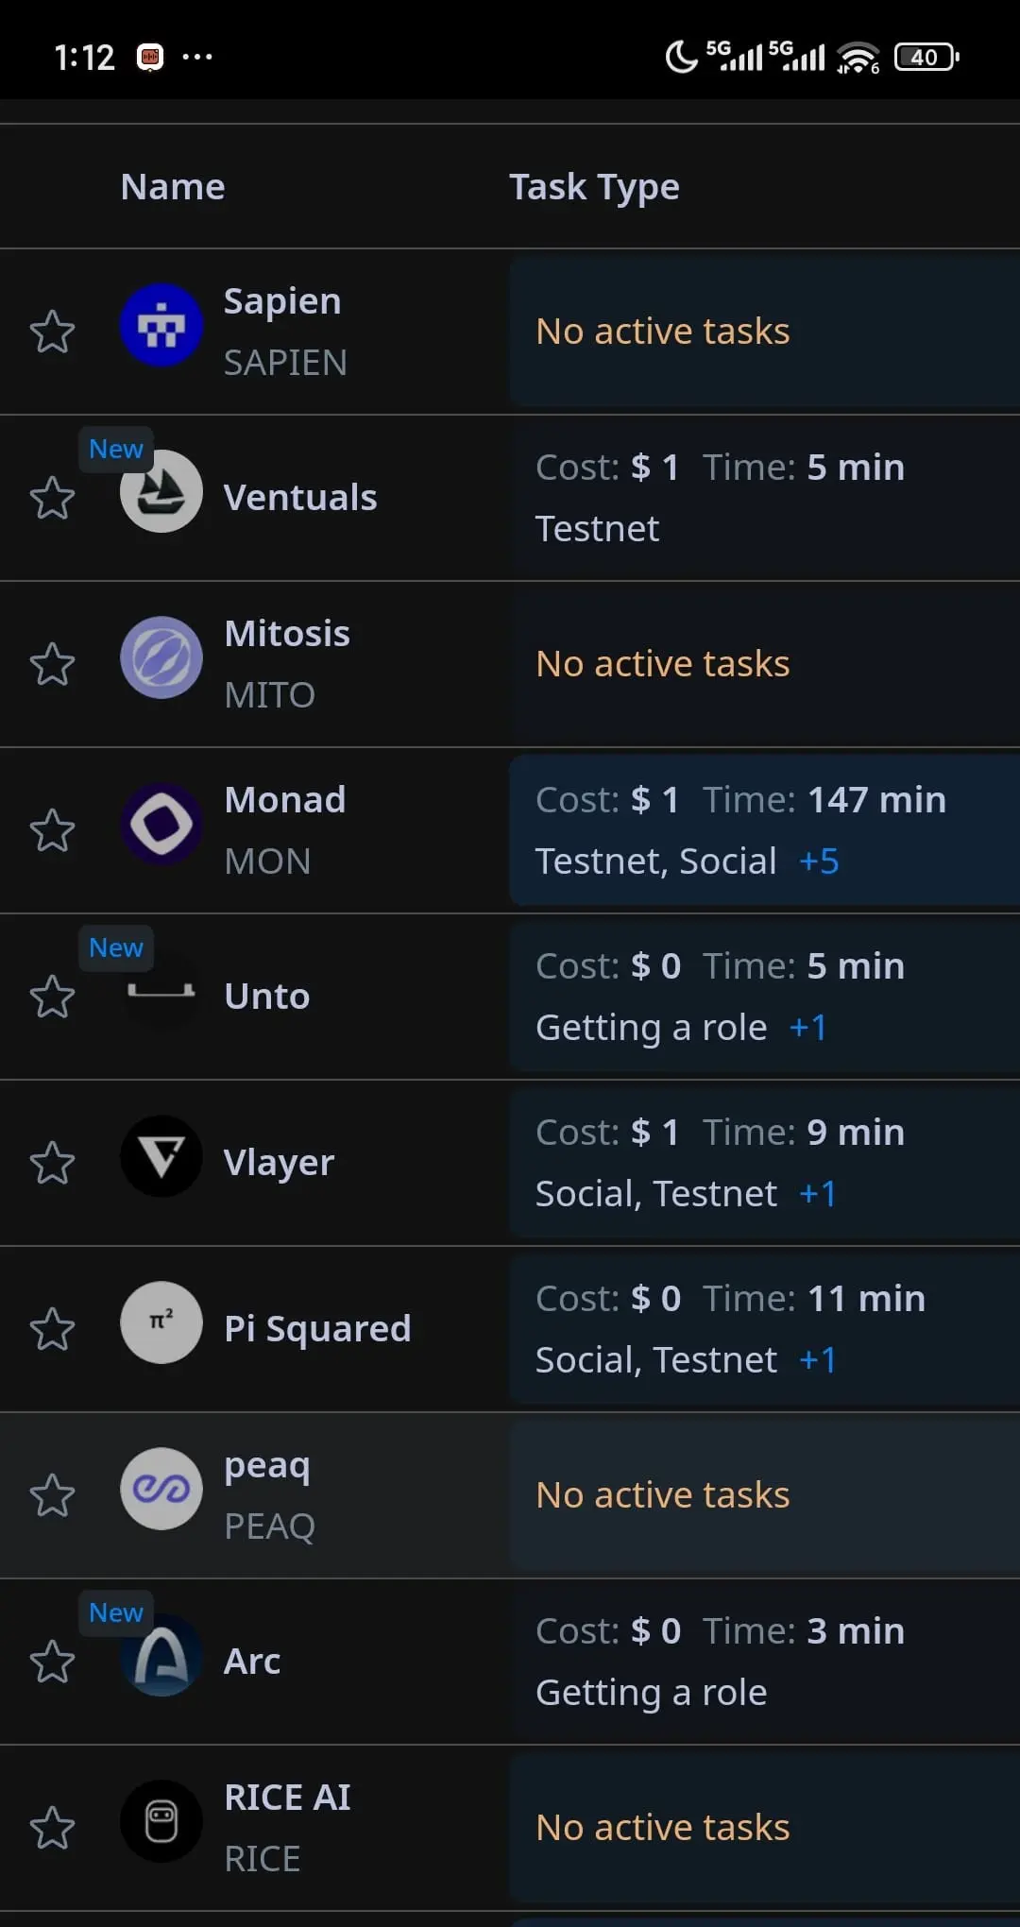Open the Pi Squared icon

pos(161,1322)
